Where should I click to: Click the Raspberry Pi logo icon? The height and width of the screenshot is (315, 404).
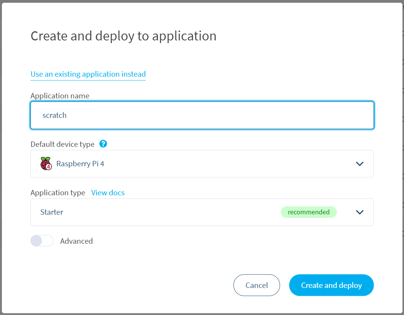tap(46, 164)
